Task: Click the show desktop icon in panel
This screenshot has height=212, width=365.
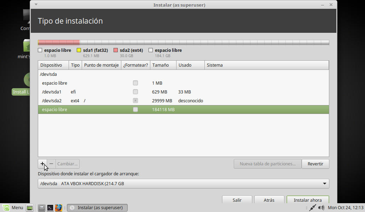Action: pos(30,208)
